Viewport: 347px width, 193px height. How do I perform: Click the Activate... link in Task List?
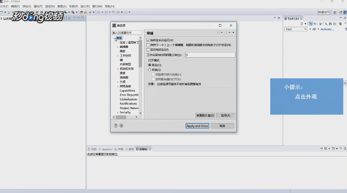click(x=327, y=29)
